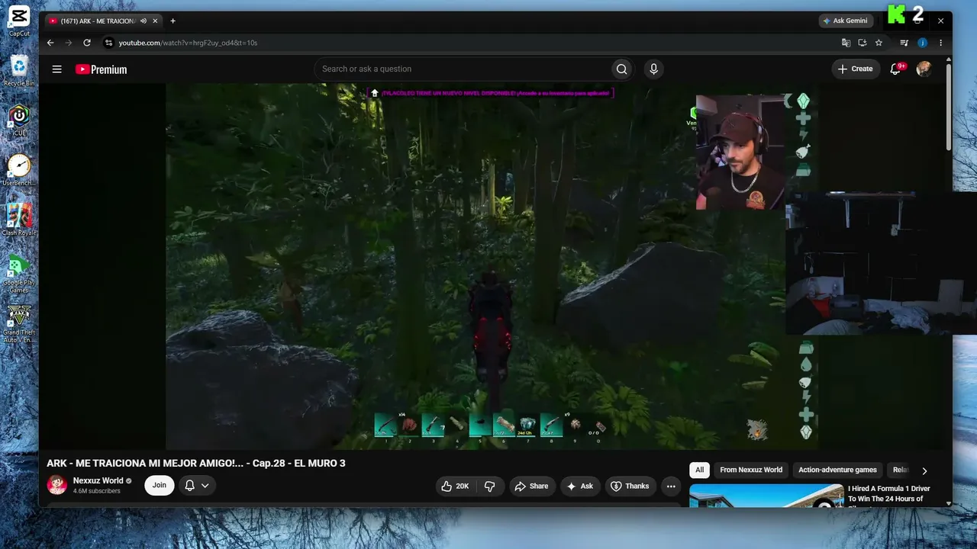
Task: Open YouTube notifications bell
Action: pos(896,69)
